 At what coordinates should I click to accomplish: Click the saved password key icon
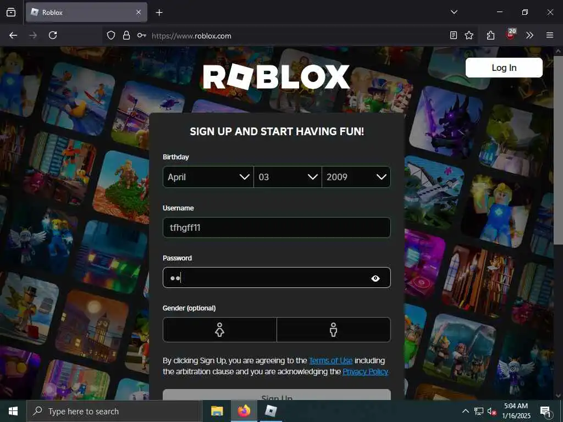click(x=141, y=35)
